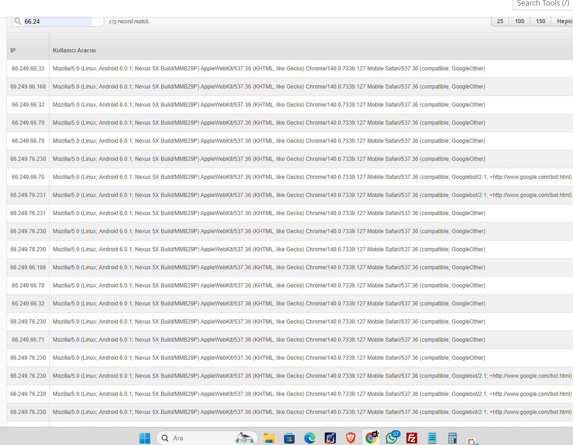573x445 pixels.
Task: Click the '173 record match.' status text
Action: point(129,21)
